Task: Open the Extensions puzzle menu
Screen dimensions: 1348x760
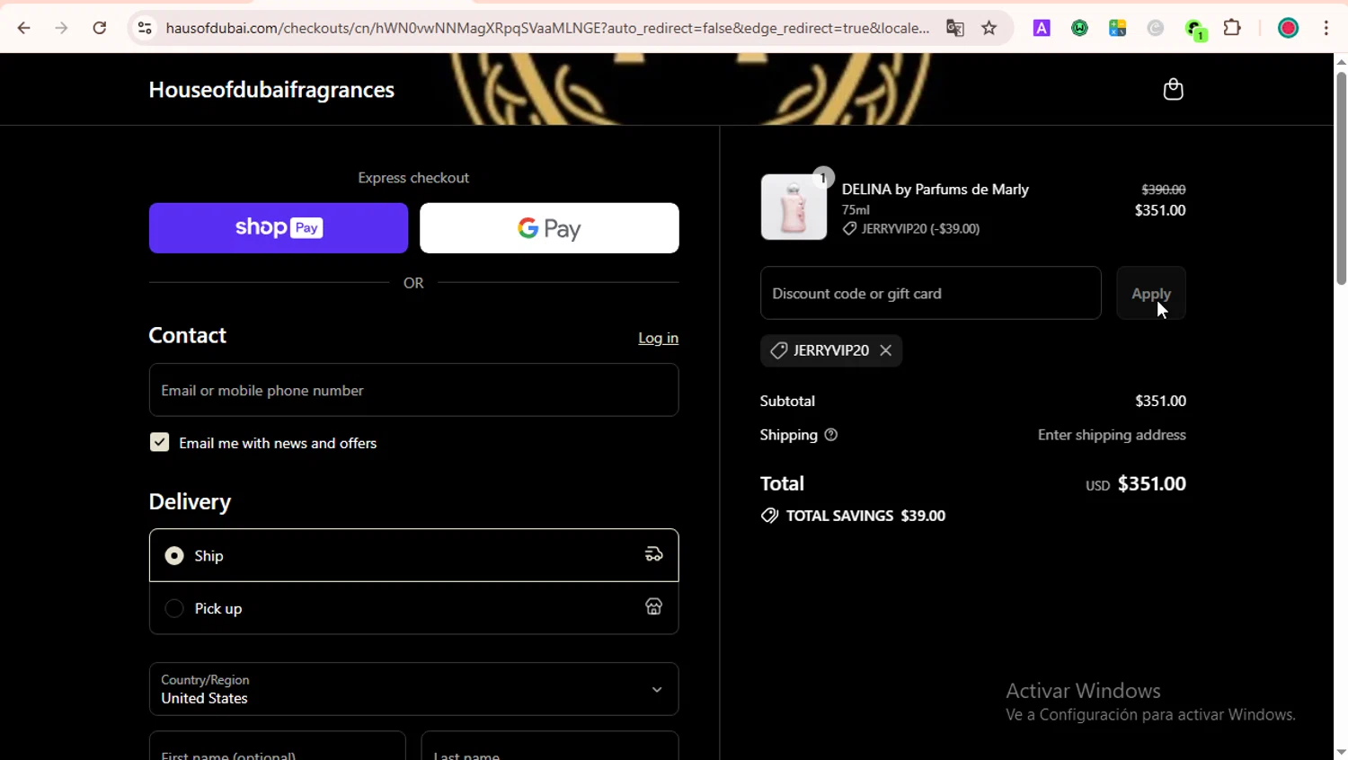Action: click(1233, 28)
